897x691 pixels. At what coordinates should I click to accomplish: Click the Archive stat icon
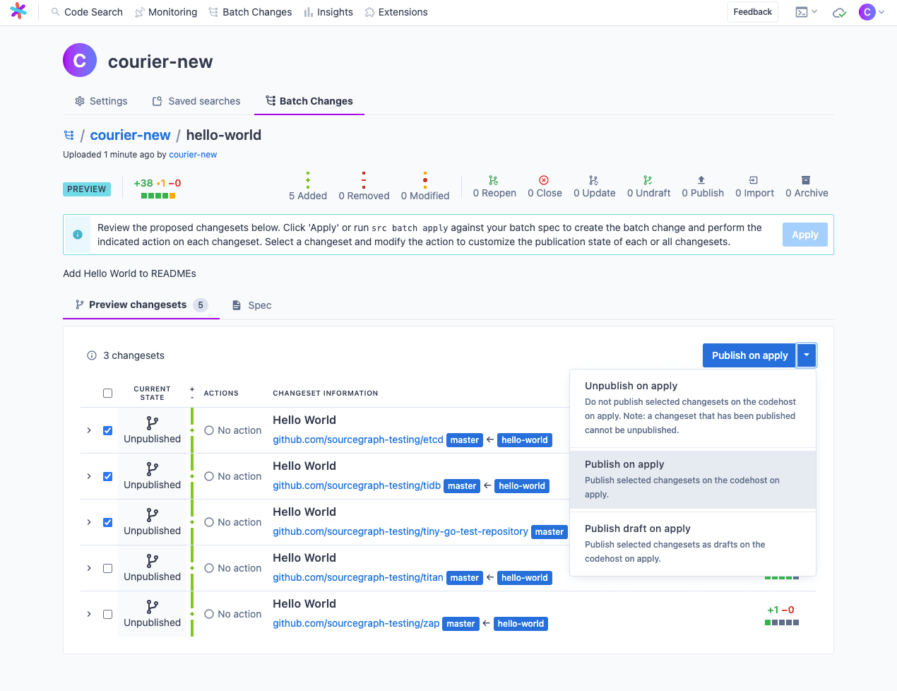806,180
